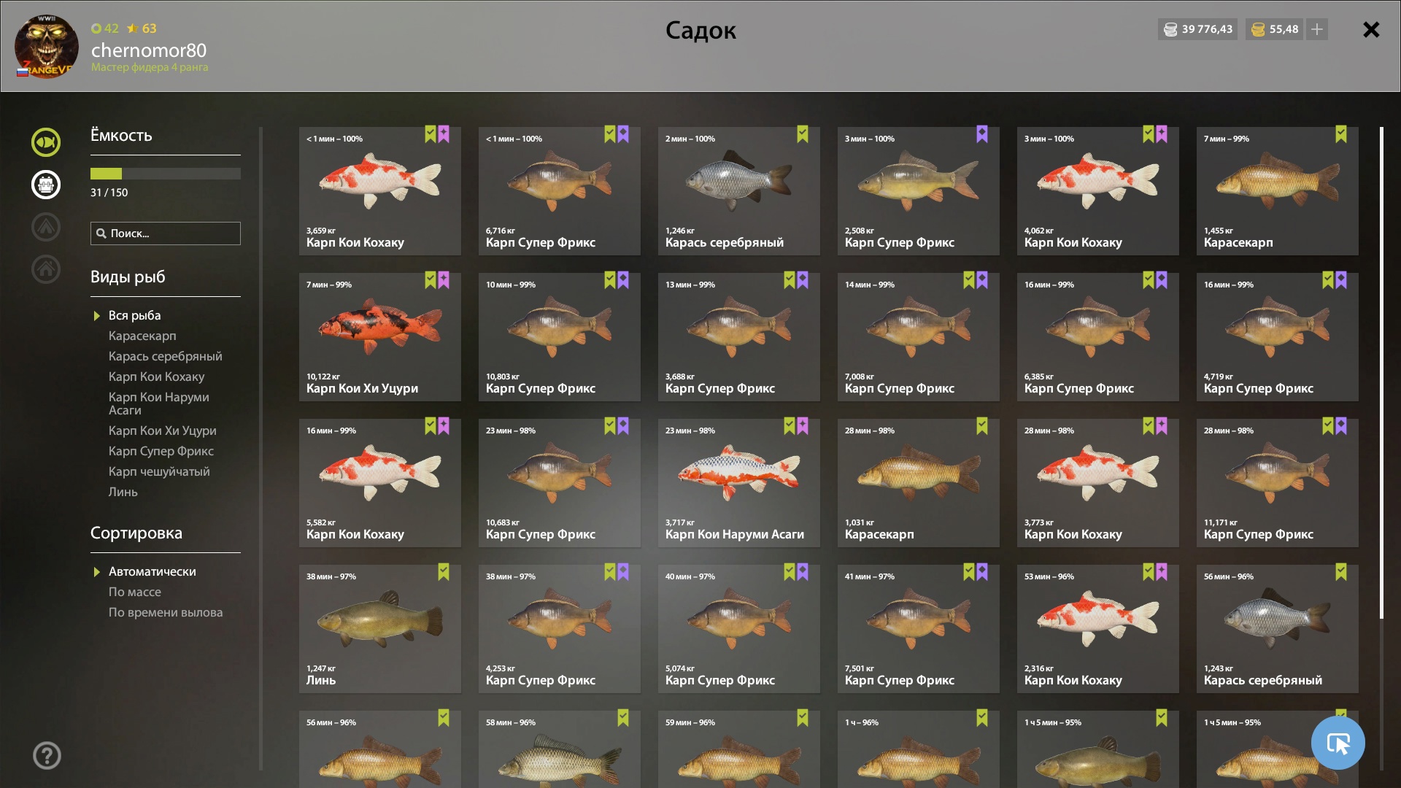The image size is (1401, 788).
Task: Open the home sidebar icon
Action: click(x=45, y=269)
